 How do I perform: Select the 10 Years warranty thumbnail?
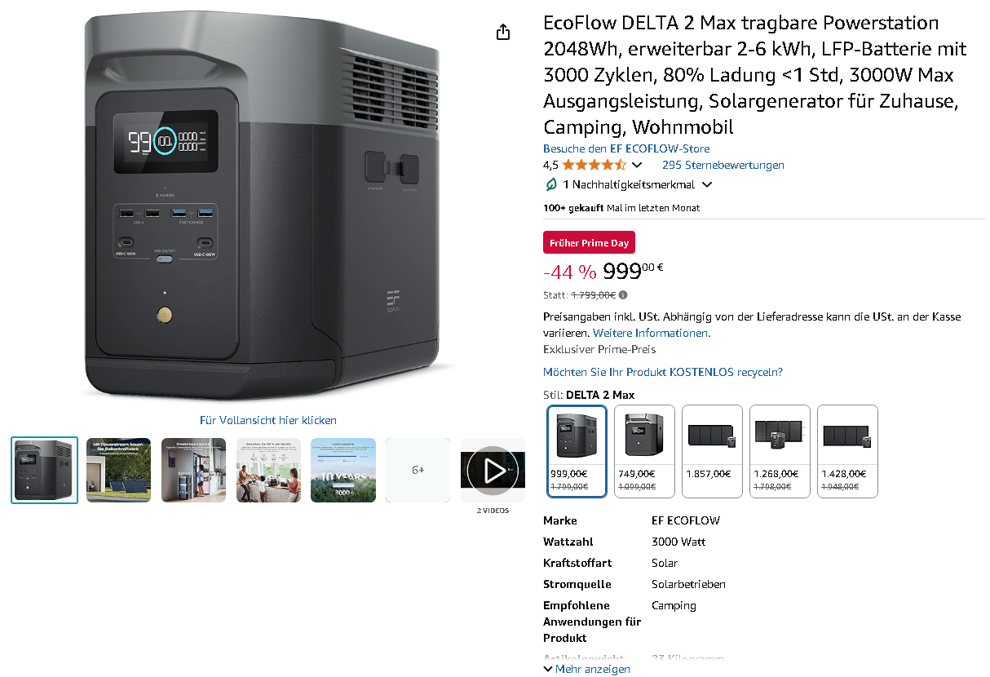[x=343, y=471]
